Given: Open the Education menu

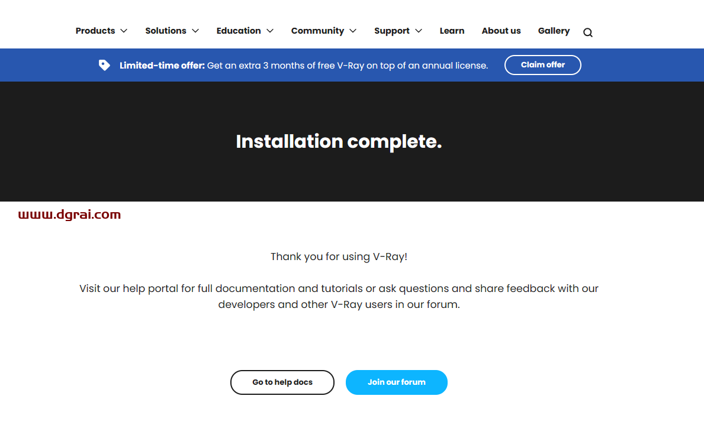Looking at the screenshot, I should pos(239,31).
